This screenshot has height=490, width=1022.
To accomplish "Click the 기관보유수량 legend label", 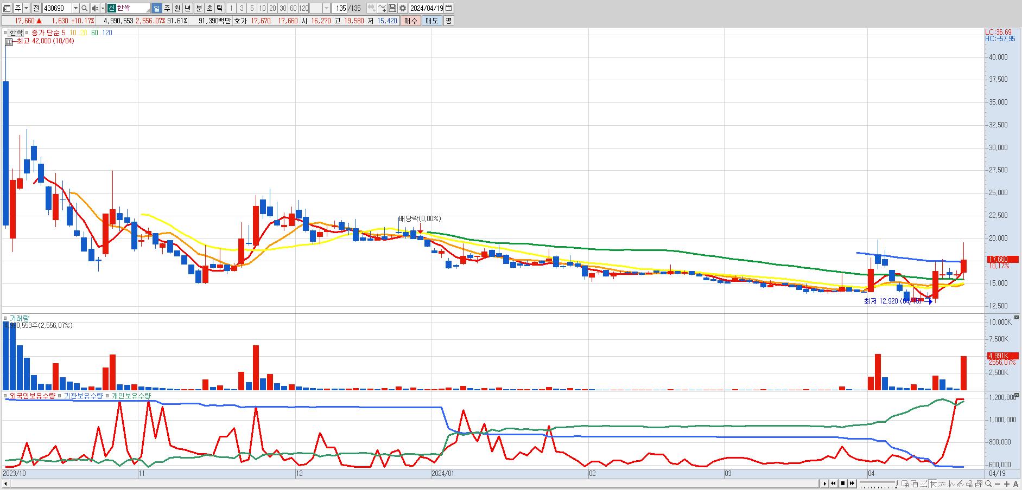I will (83, 396).
